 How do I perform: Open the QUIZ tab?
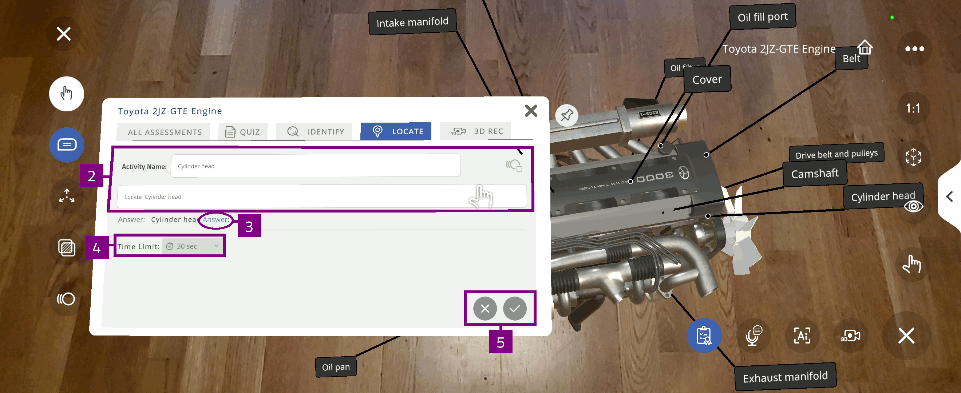point(243,132)
